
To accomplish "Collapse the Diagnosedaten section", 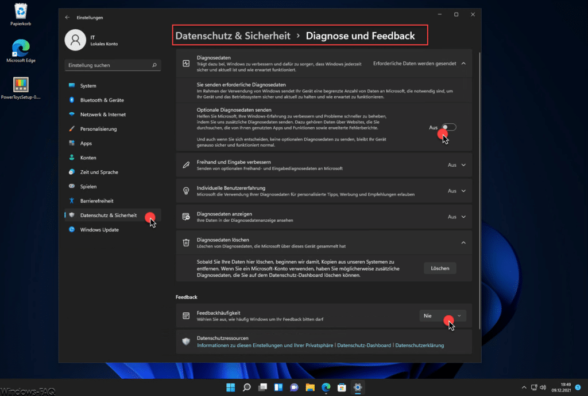I will click(463, 63).
